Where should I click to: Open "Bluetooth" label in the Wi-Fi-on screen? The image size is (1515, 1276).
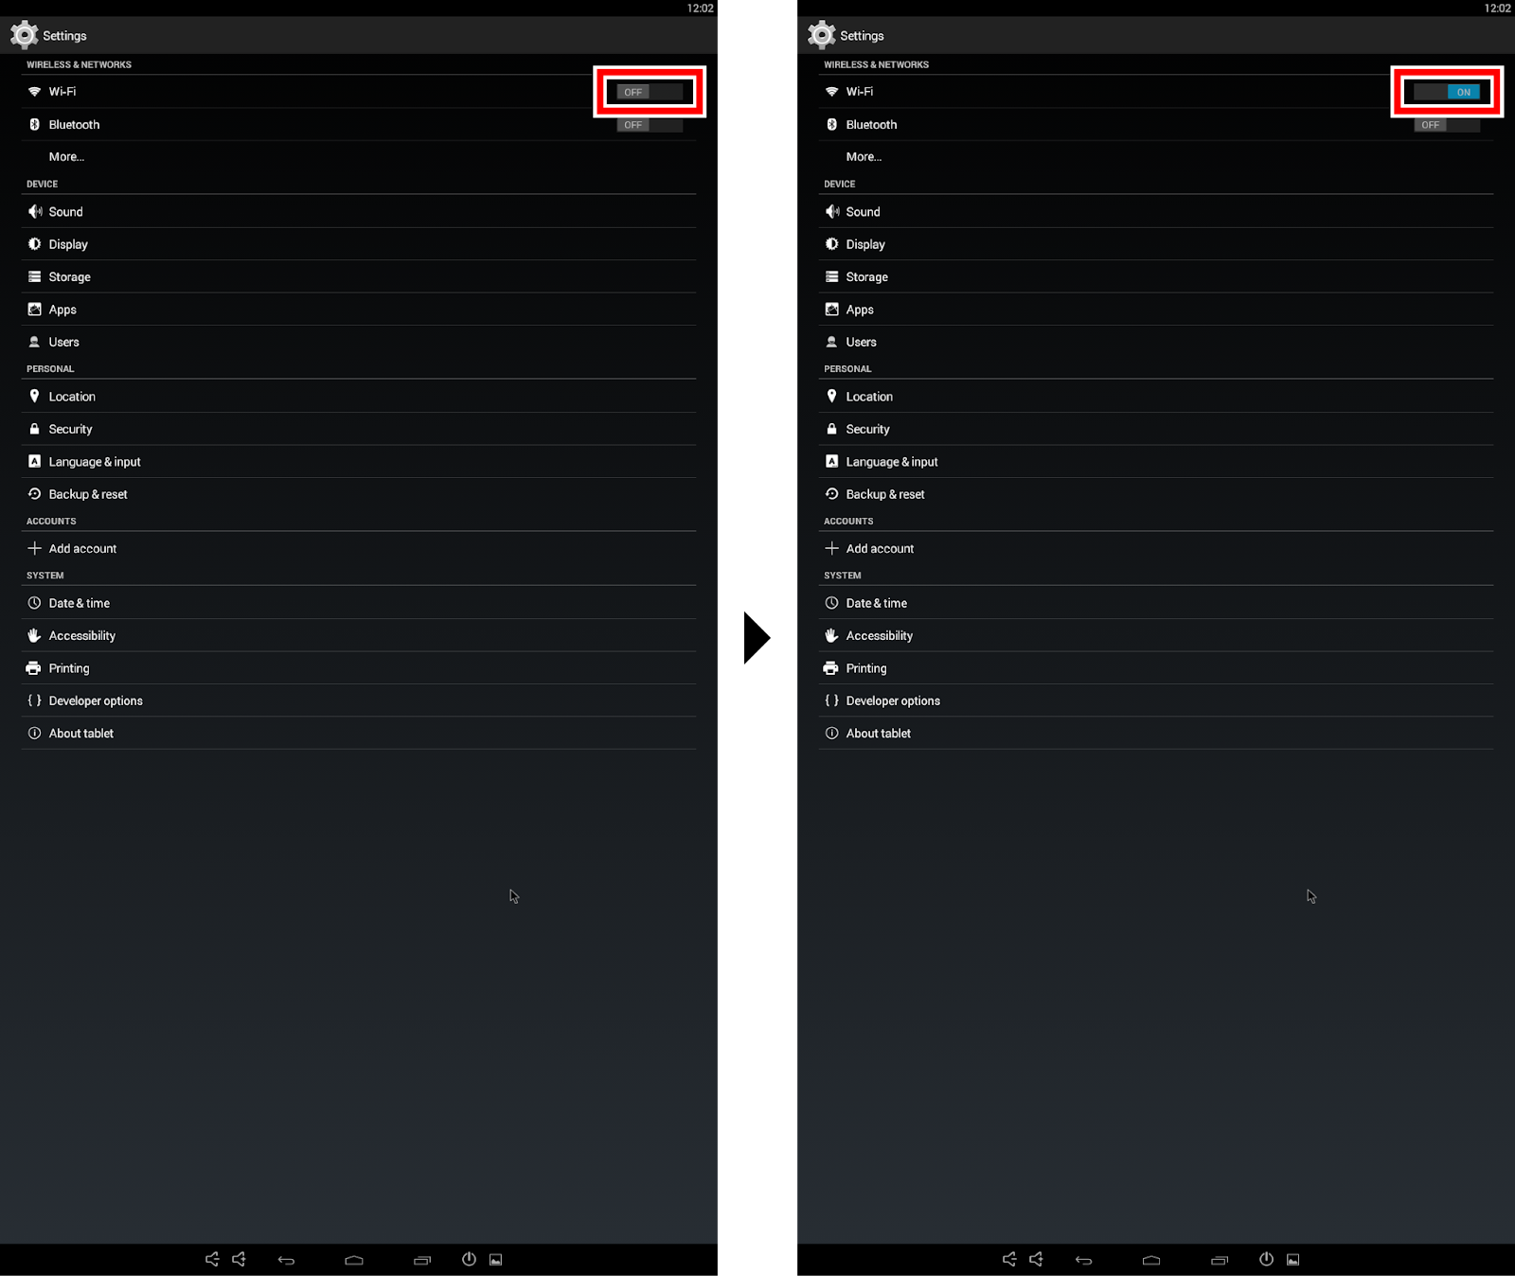pos(871,125)
